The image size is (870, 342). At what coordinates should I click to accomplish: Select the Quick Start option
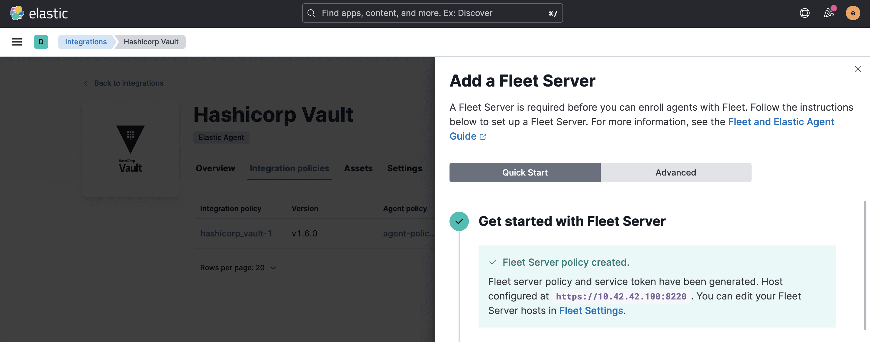[525, 173]
